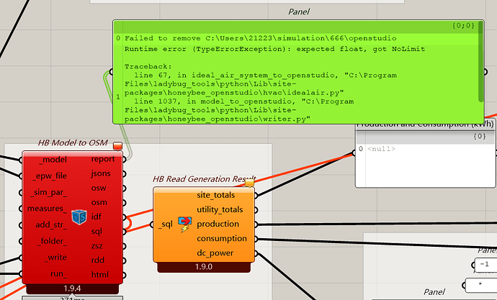The image size is (497, 300).
Task: Click the report output port
Action: [102, 159]
